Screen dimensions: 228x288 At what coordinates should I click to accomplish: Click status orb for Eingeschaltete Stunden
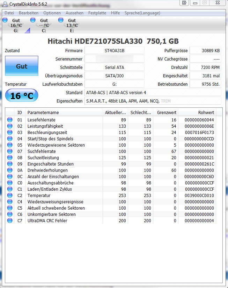pyautogui.click(x=10, y=164)
